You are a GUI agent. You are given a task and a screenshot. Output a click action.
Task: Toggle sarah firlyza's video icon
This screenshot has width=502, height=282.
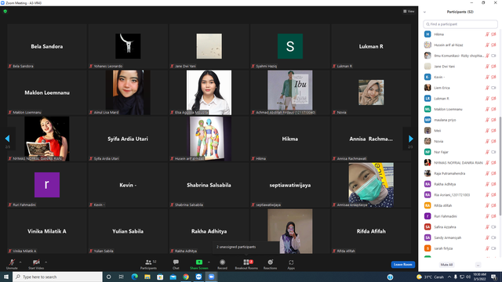493,248
